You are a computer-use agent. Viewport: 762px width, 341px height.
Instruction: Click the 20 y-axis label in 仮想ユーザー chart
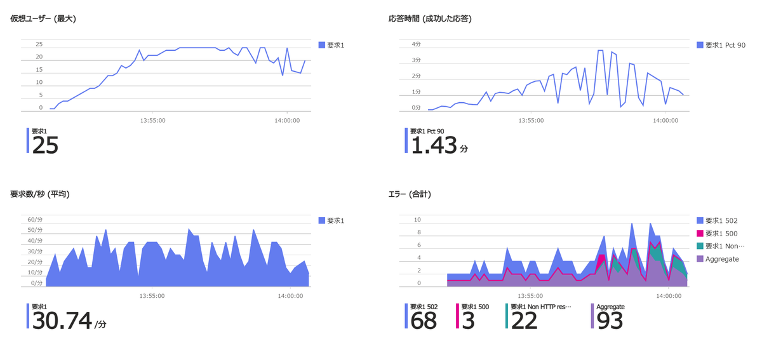click(39, 57)
